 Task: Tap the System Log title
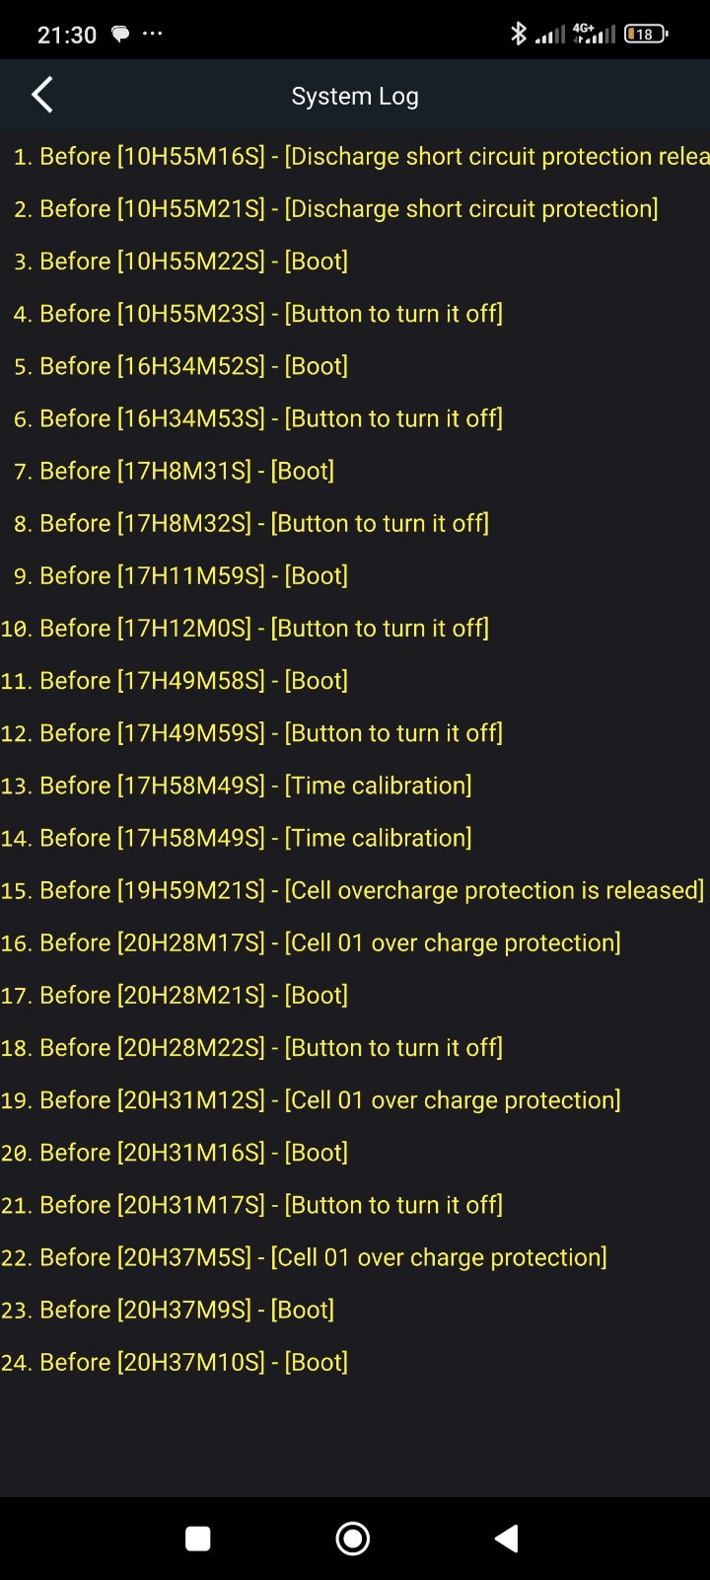click(355, 96)
